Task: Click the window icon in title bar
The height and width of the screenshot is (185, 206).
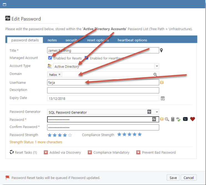Action: tap(5, 5)
